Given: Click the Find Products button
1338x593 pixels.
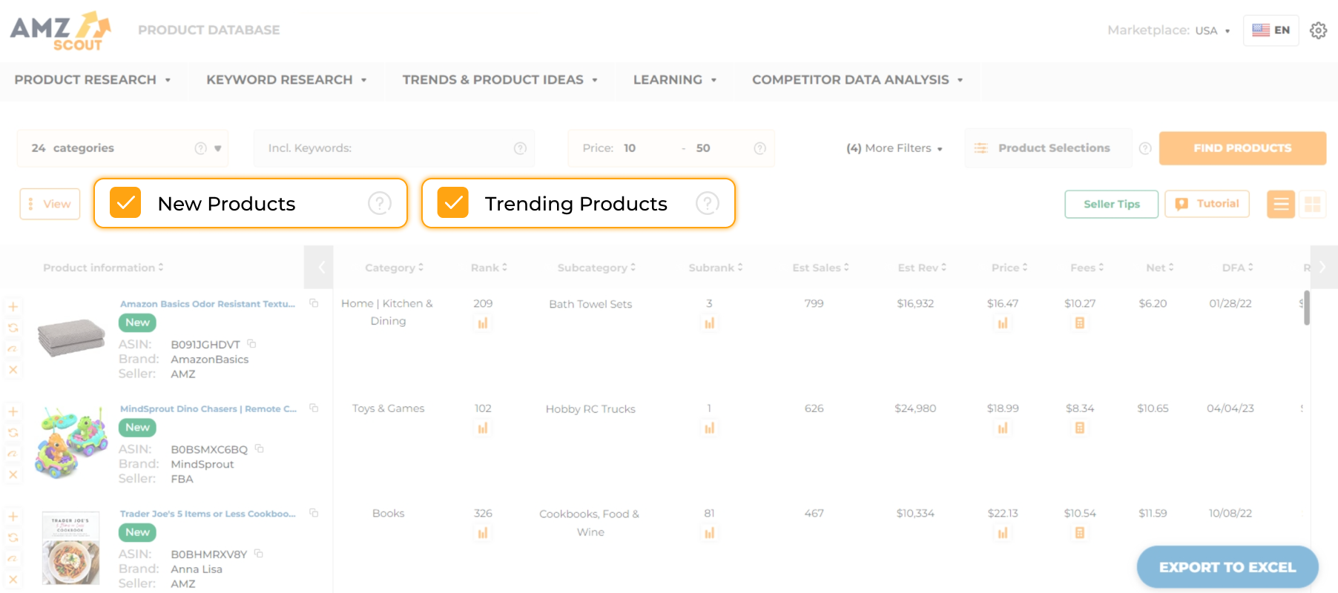Looking at the screenshot, I should pyautogui.click(x=1242, y=148).
